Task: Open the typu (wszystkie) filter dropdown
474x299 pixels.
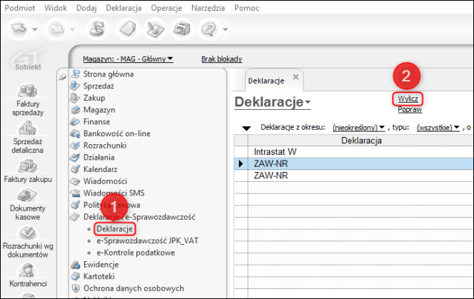Action: (x=438, y=128)
